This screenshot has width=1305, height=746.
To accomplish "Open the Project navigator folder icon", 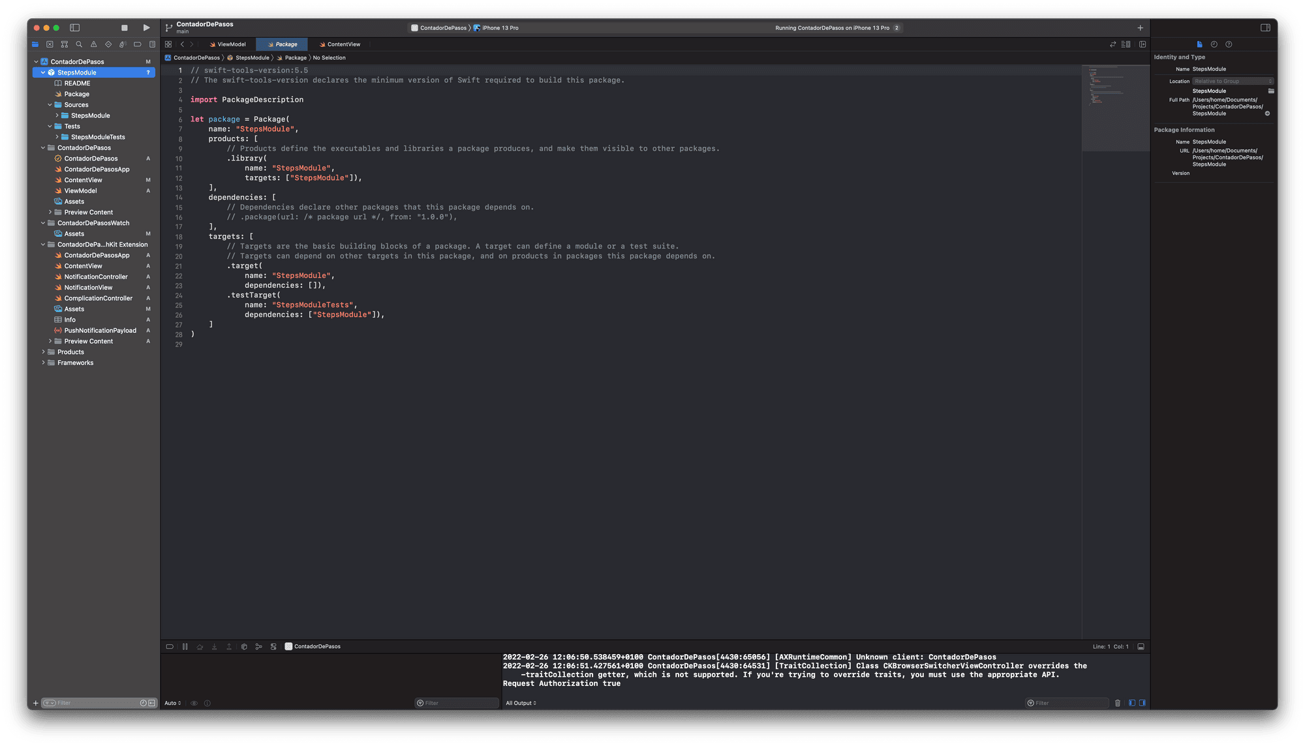I will 35,44.
